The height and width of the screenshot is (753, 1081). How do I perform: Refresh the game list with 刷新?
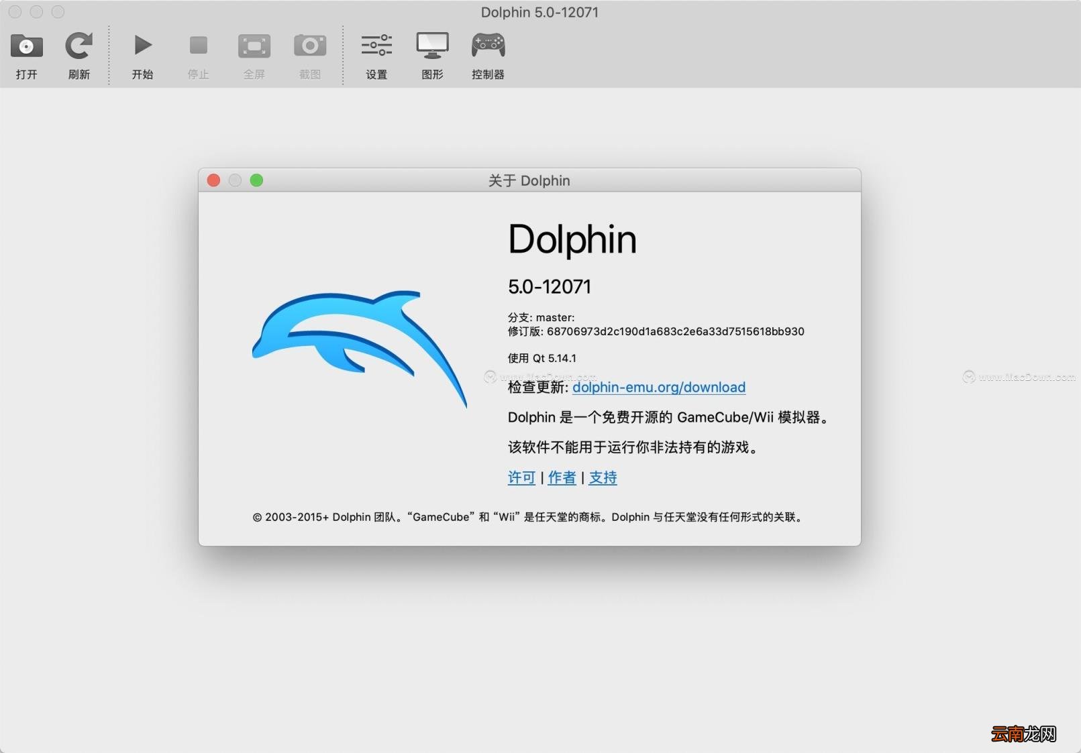coord(79,46)
